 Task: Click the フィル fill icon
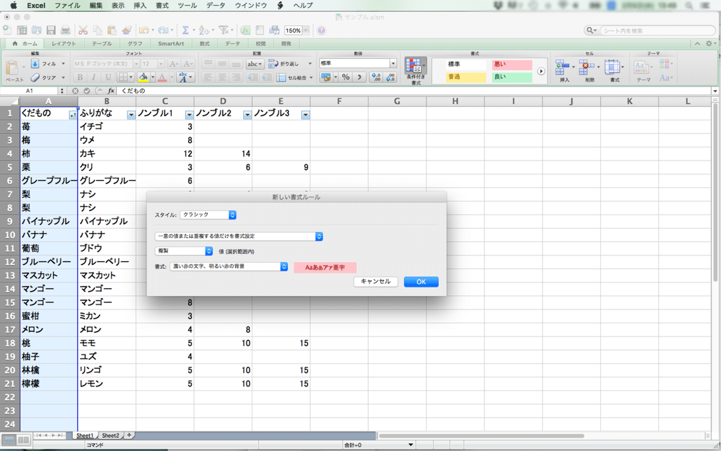point(35,63)
